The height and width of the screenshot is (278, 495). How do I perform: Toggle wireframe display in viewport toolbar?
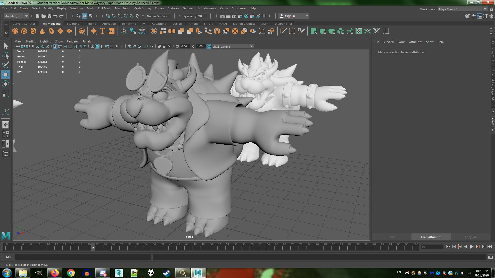(92, 46)
